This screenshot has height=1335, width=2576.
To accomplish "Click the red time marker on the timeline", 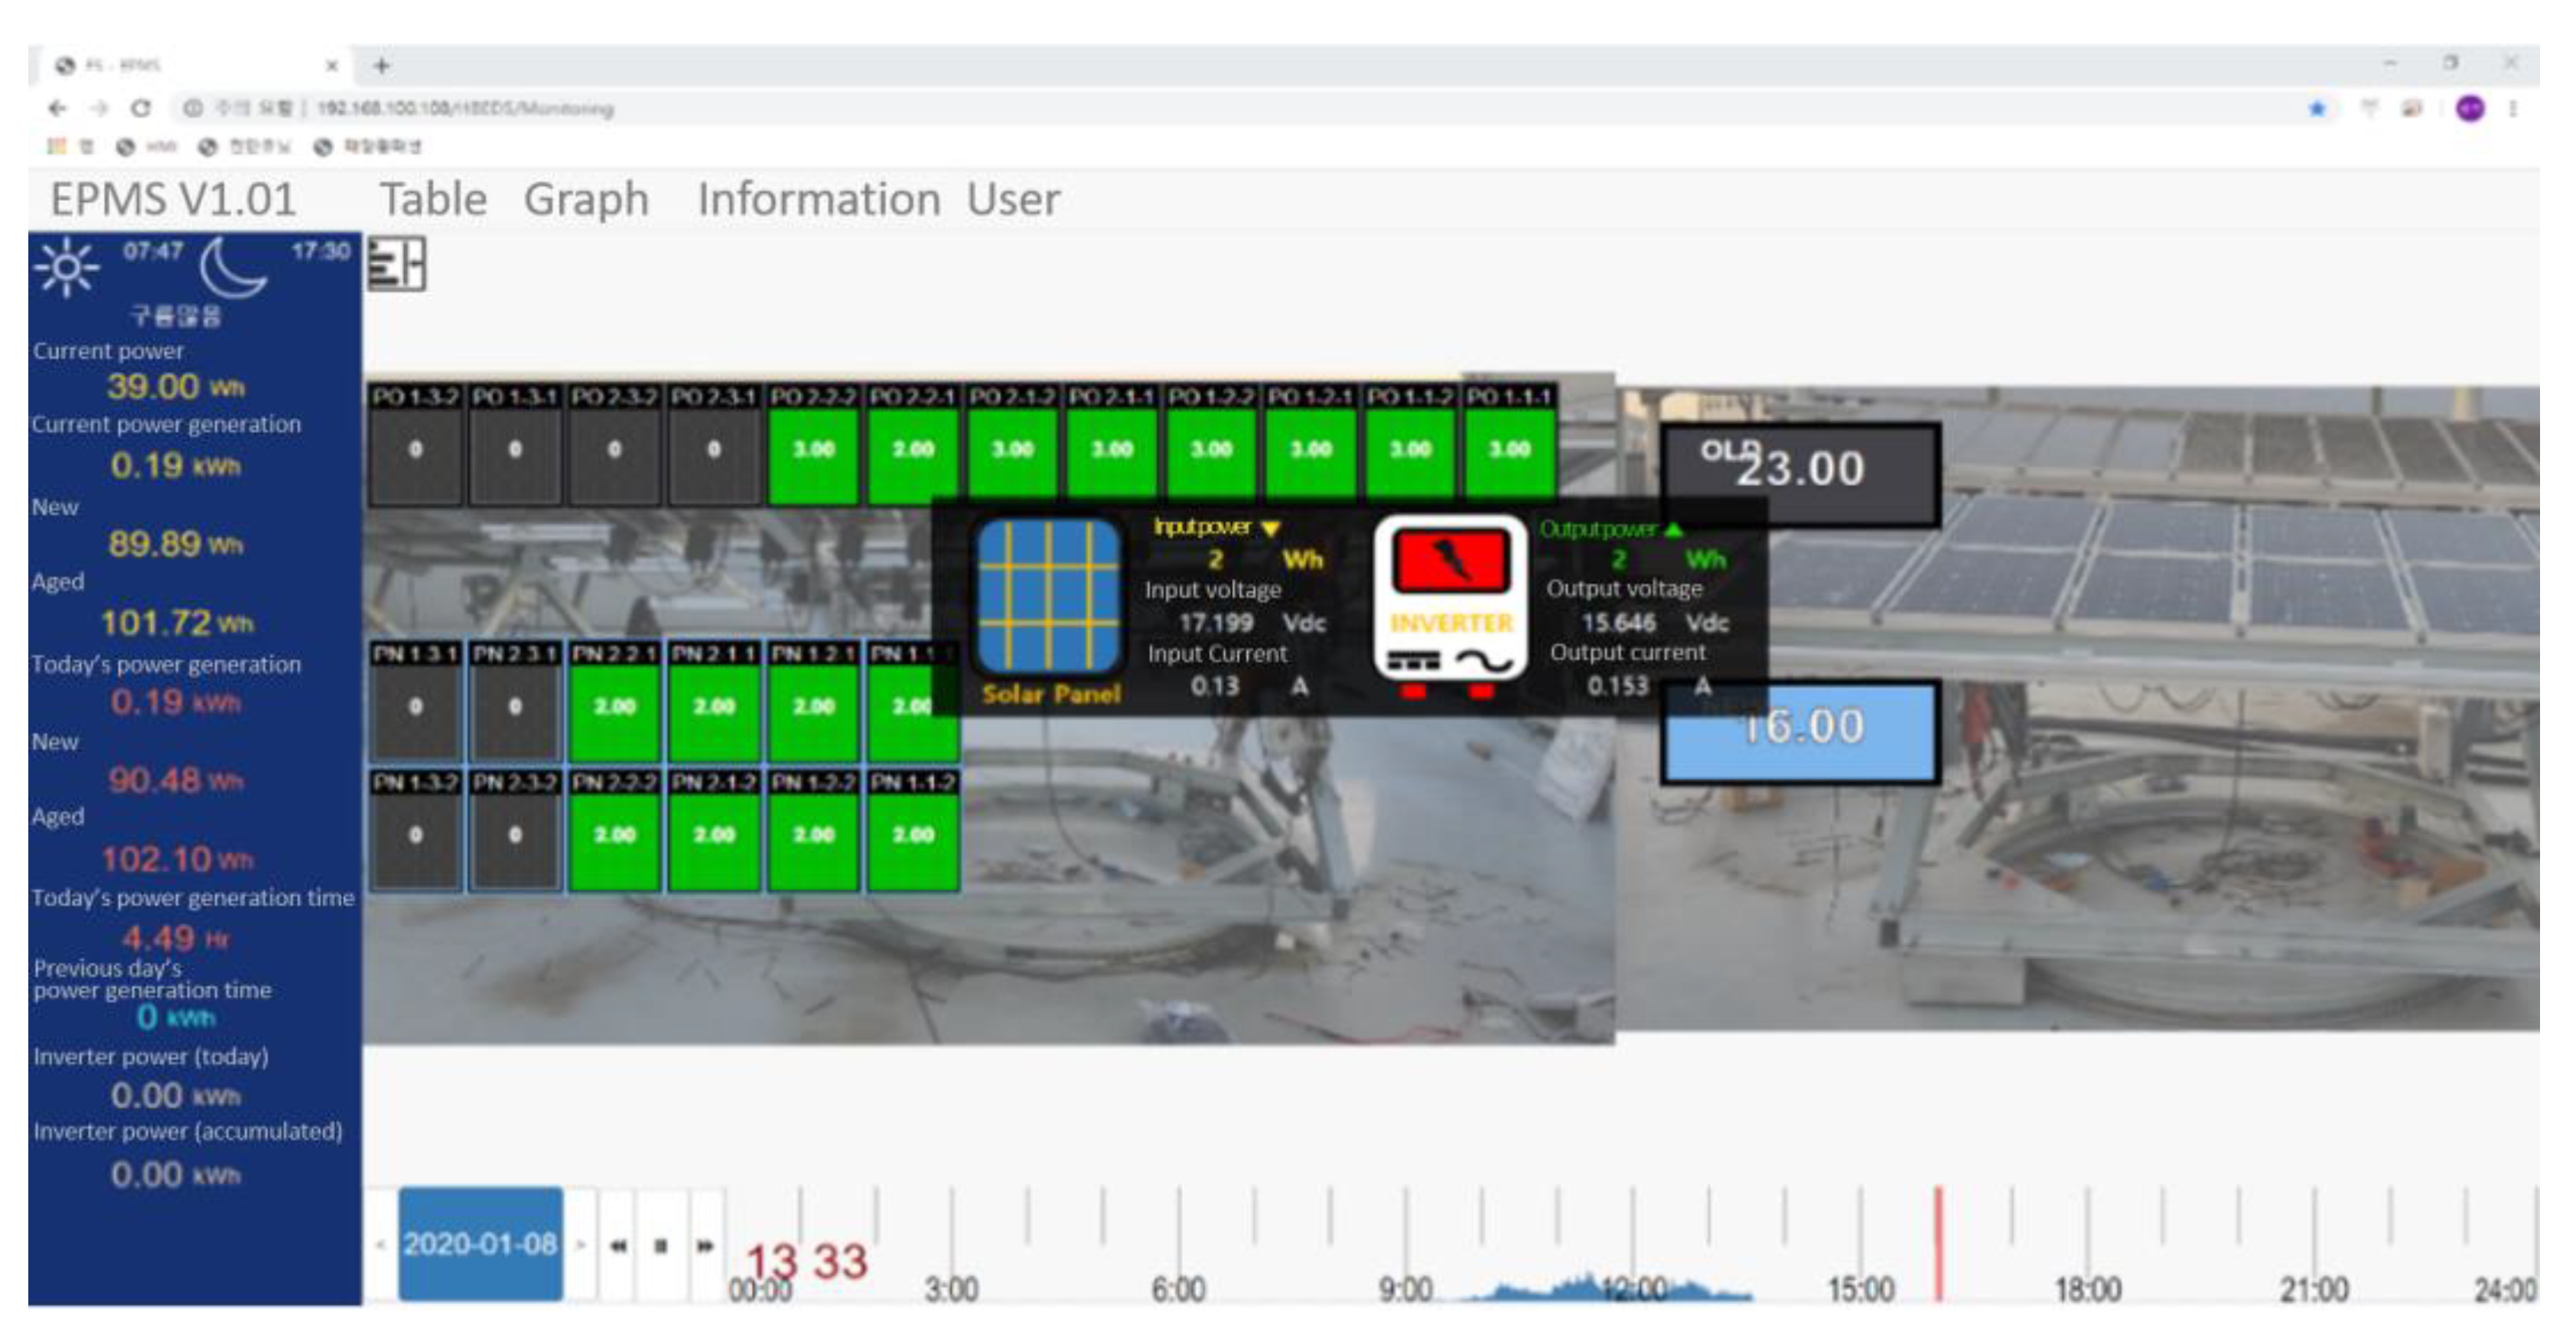I will point(1937,1243).
